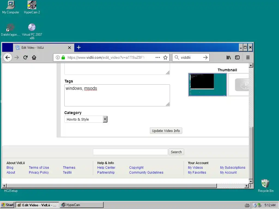This screenshot has height=209, width=279.
Task: Open Community Guidelines link
Action: point(146,172)
